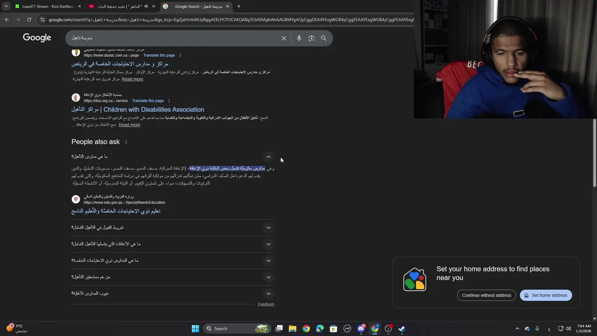Click the magnifier search submit icon
This screenshot has width=597, height=336.
point(324,38)
